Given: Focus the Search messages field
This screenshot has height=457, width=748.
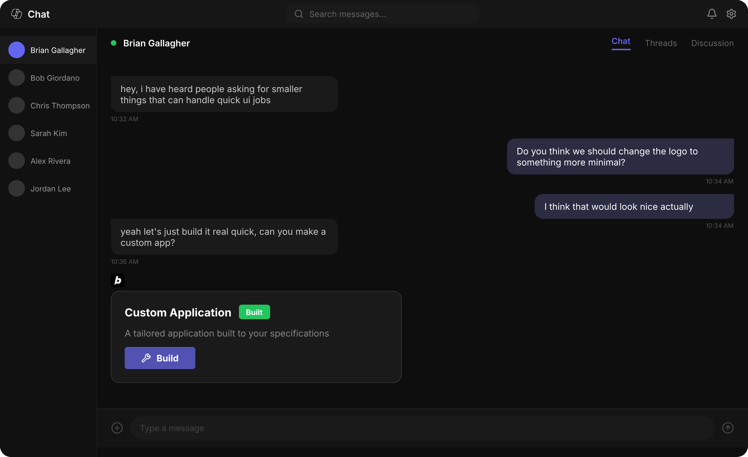Looking at the screenshot, I should pos(383,14).
